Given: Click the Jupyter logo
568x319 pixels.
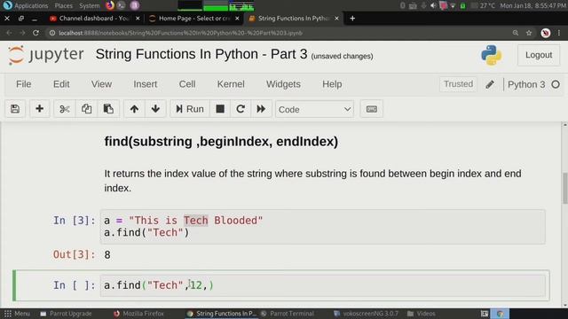Looking at the screenshot, I should [46, 55].
